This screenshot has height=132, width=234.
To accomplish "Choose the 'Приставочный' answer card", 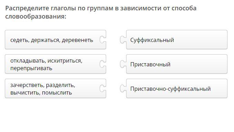I will [177, 64].
